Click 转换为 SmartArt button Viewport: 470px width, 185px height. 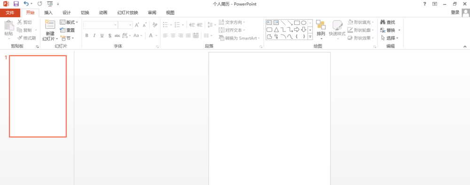(x=239, y=38)
